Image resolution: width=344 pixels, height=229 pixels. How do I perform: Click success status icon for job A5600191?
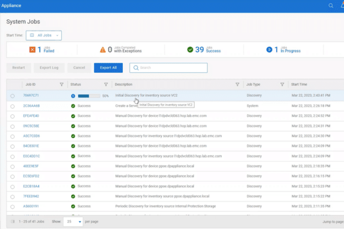(x=73, y=207)
